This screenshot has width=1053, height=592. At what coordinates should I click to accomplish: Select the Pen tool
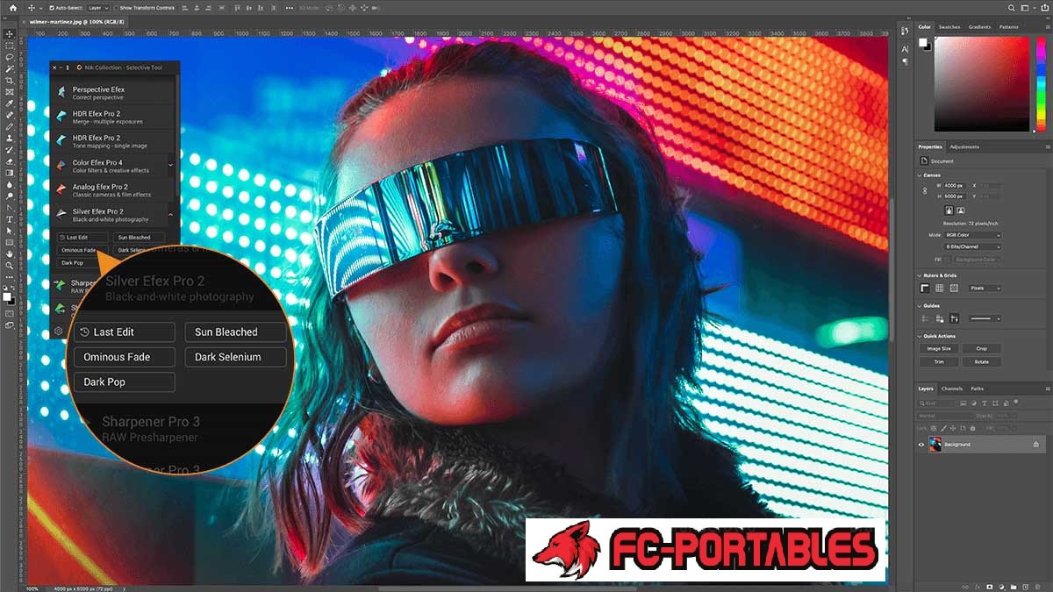11,207
